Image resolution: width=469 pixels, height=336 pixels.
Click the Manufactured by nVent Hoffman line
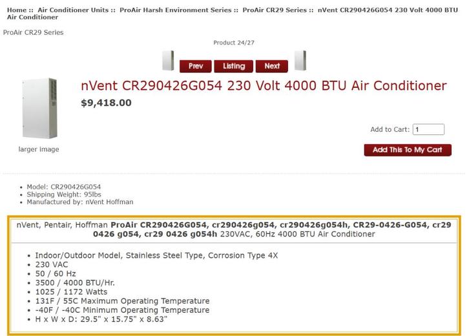(79, 202)
